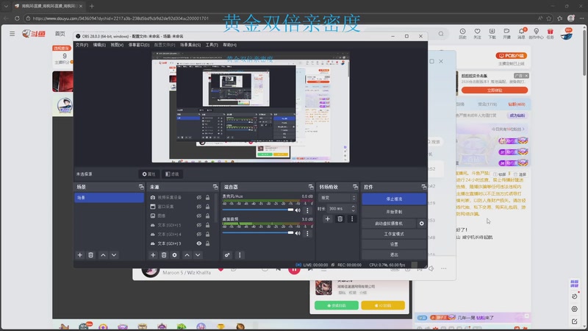
Task: Toggle the lock on 文本 (GDI+) 3 source
Action: click(207, 243)
